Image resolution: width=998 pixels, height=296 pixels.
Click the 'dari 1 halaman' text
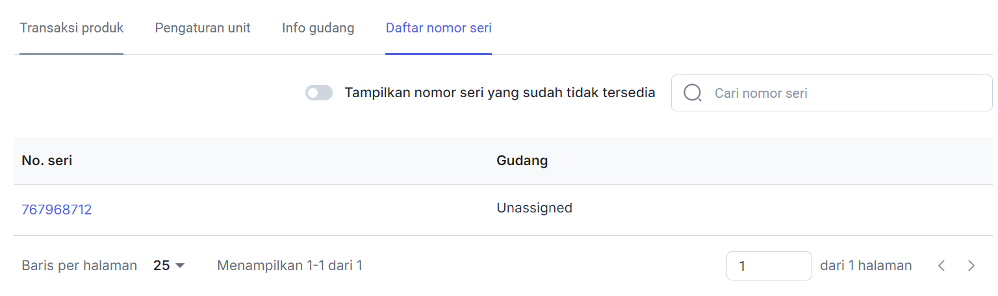coord(866,266)
